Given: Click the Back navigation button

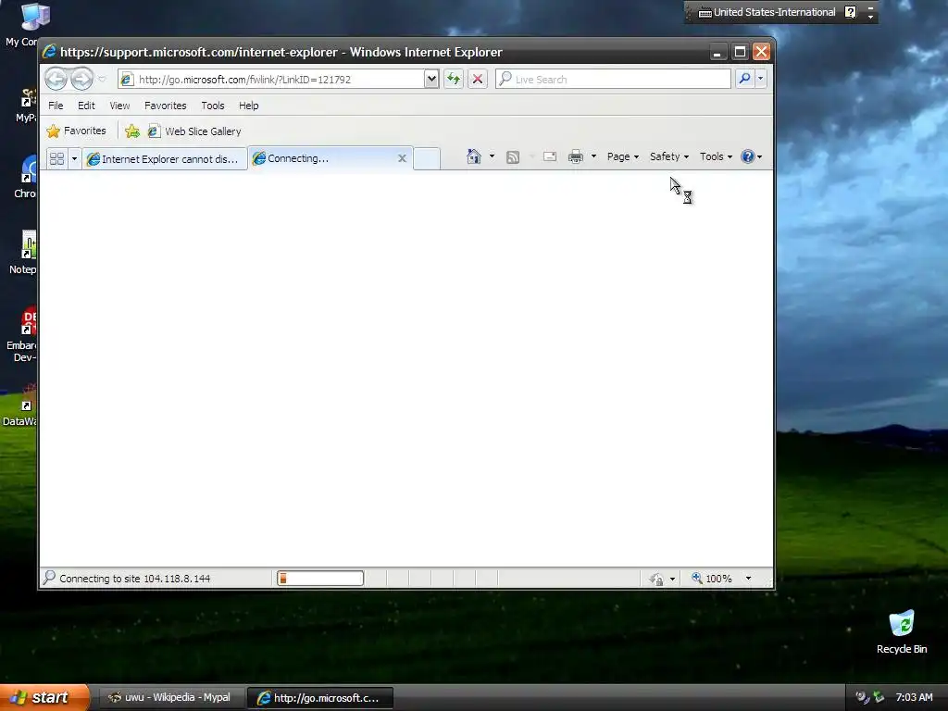Looking at the screenshot, I should coord(56,79).
